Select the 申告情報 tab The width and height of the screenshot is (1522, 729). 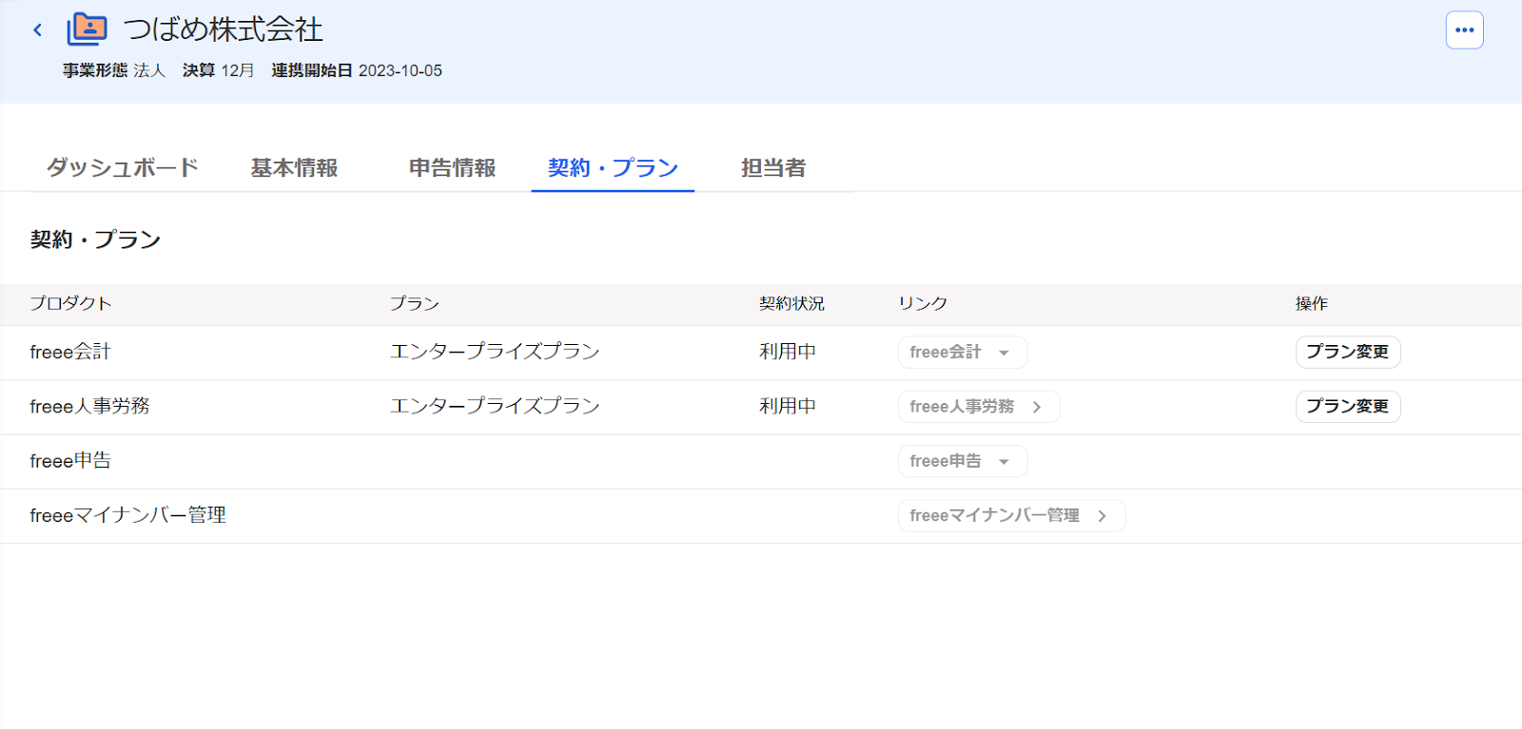point(452,167)
